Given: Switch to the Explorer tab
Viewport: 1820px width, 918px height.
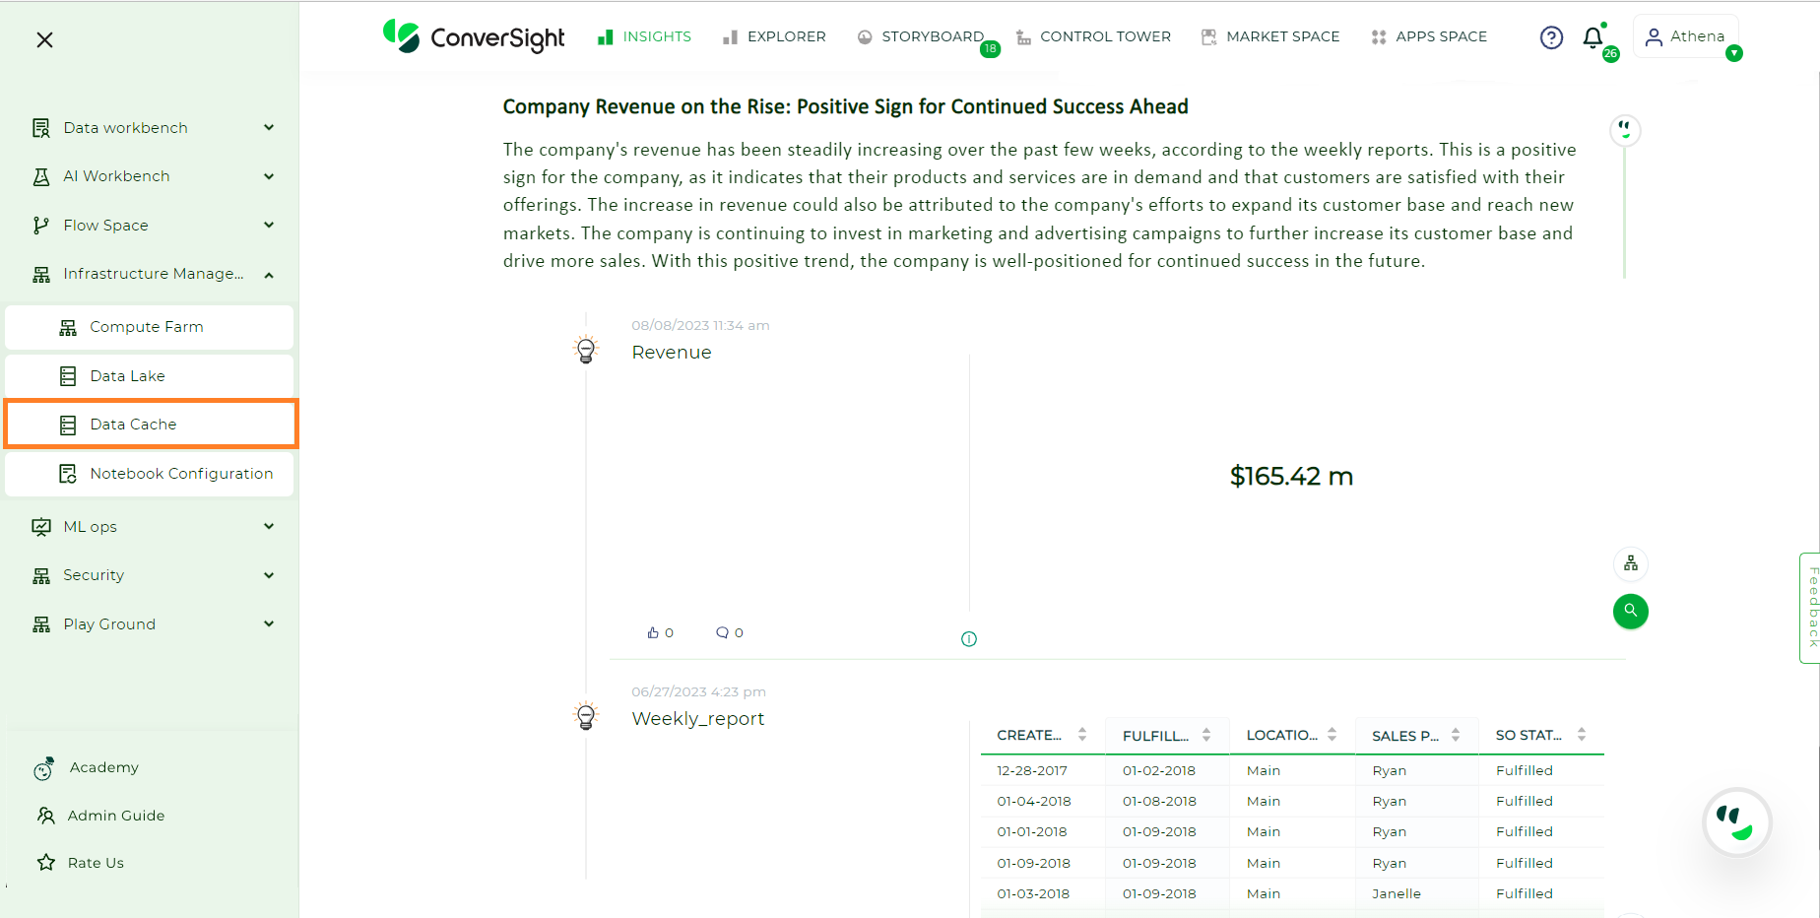Looking at the screenshot, I should pos(774,37).
